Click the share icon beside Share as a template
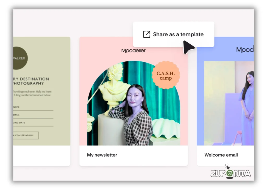The height and width of the screenshot is (190, 267). (147, 34)
